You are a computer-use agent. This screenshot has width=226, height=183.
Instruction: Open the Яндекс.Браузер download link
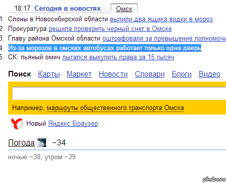pyautogui.click(x=73, y=124)
